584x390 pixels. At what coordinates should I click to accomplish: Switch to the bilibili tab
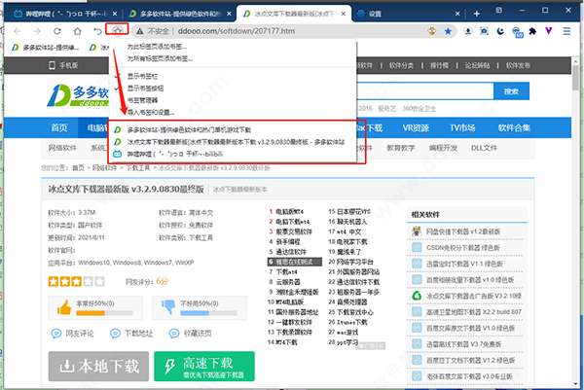point(62,14)
